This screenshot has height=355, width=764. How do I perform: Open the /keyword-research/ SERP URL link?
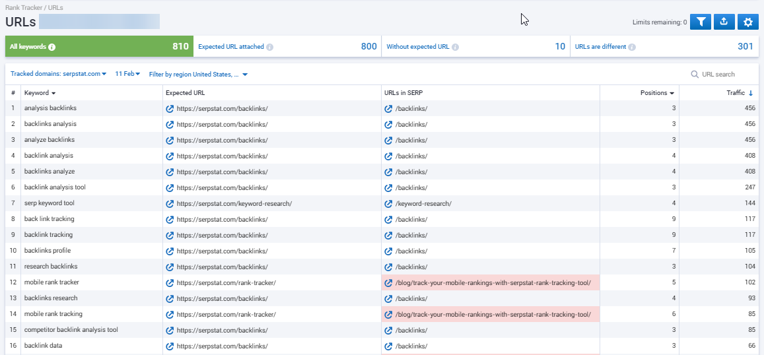click(423, 203)
